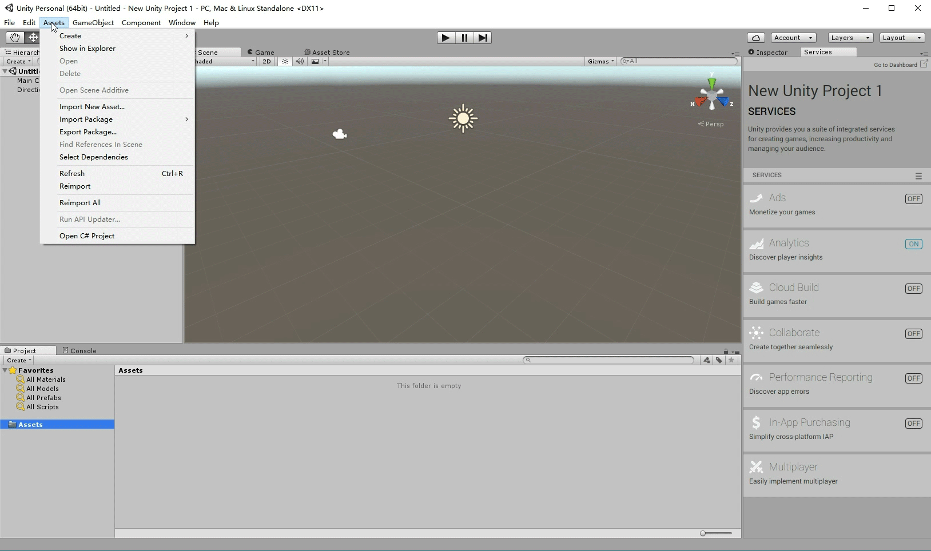Switch to the Asset Store tab
Image resolution: width=931 pixels, height=551 pixels.
327,52
